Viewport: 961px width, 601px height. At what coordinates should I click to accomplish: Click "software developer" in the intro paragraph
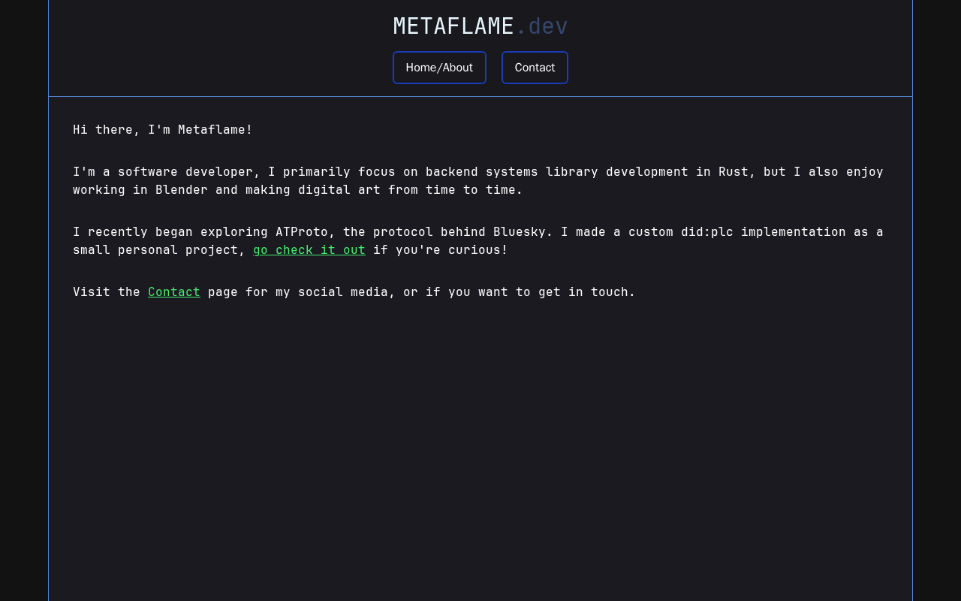(x=185, y=171)
